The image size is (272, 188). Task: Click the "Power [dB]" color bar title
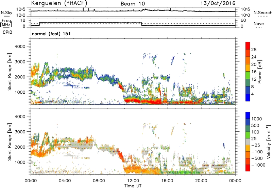click(x=259, y=72)
